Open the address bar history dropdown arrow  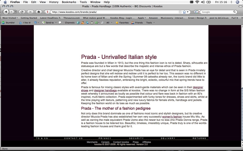tap(188, 12)
